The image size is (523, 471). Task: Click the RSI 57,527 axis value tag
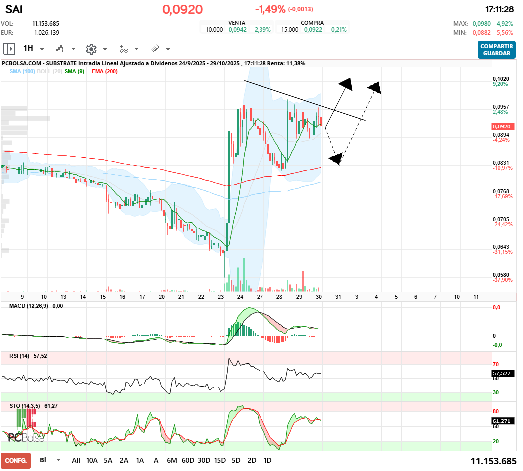tap(503, 373)
